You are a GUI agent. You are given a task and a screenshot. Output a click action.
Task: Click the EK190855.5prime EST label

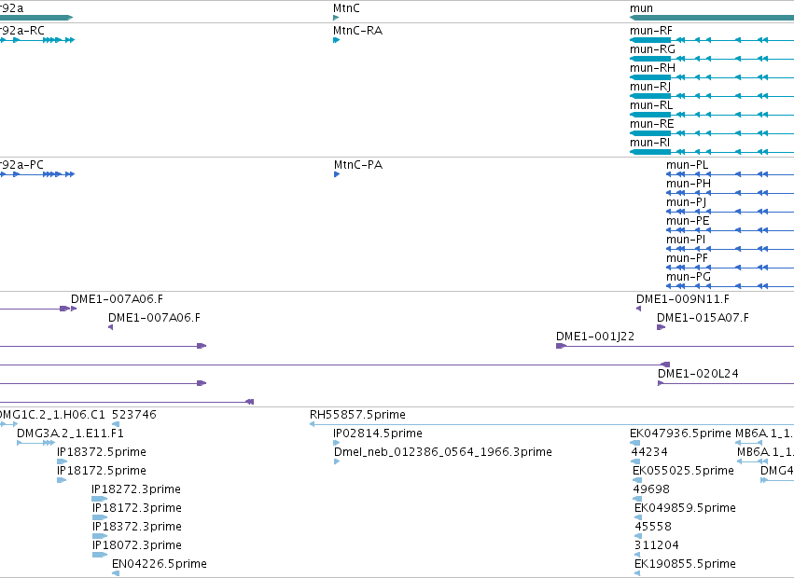[685, 564]
